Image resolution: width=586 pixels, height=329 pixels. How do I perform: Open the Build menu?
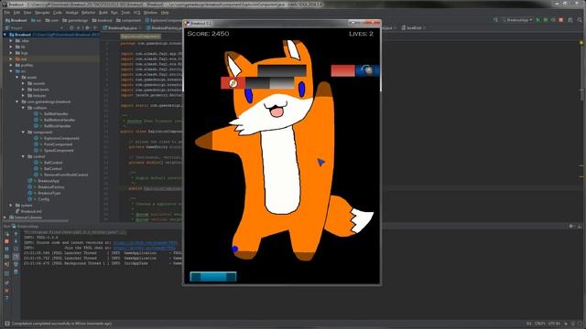point(103,12)
